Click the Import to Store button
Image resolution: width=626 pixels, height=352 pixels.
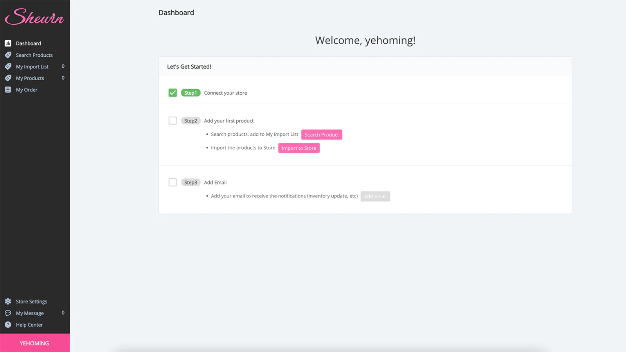point(299,148)
